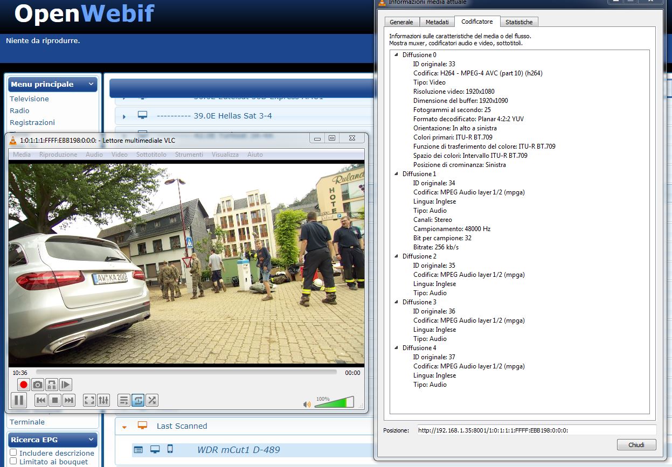Collapse the Diffusione 3 tree node
Viewport: 672px width, 467px height.
tap(396, 302)
